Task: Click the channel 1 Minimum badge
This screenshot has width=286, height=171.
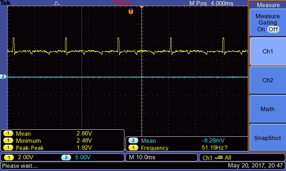Action: click(8, 141)
